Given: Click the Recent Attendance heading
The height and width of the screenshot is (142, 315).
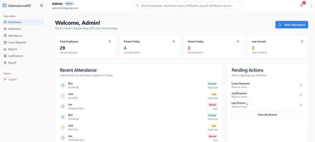Looking at the screenshot, I should (78, 70).
